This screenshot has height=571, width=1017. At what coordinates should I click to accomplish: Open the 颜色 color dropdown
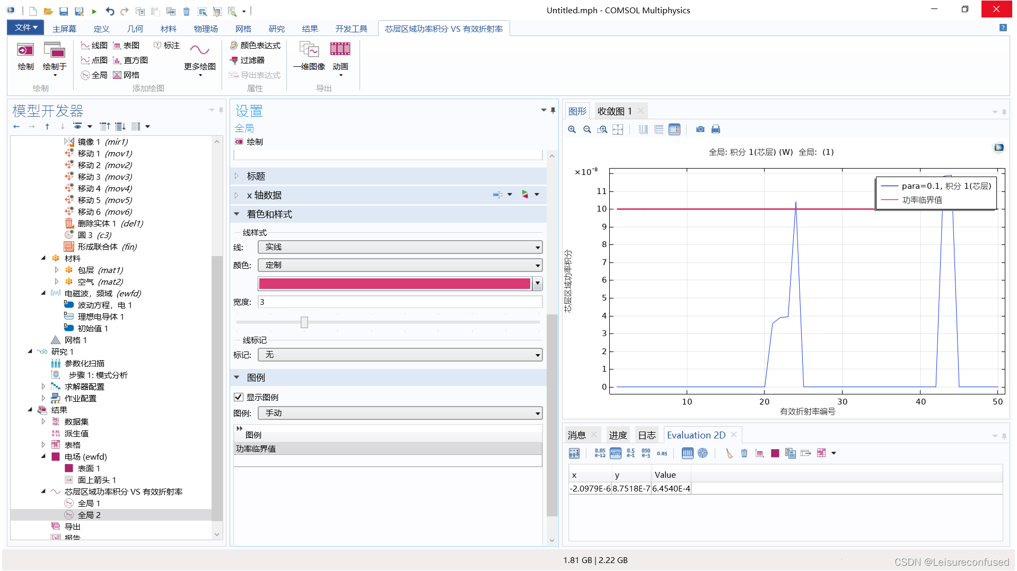pos(400,265)
